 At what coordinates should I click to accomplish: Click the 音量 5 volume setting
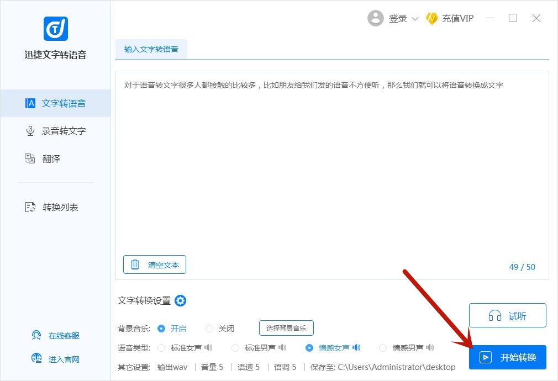tap(212, 367)
